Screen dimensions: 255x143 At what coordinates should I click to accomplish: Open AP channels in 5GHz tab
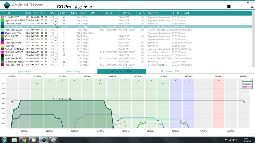pos(170,71)
